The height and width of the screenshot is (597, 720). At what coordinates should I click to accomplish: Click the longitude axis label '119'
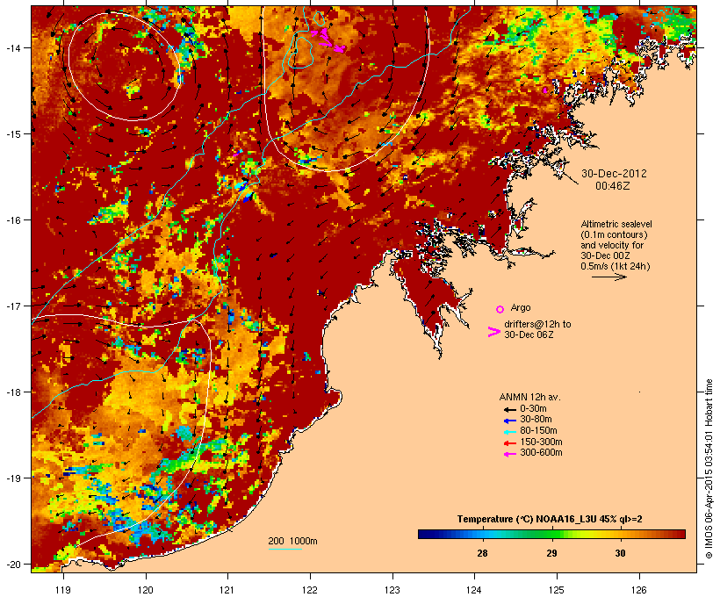tap(63, 590)
